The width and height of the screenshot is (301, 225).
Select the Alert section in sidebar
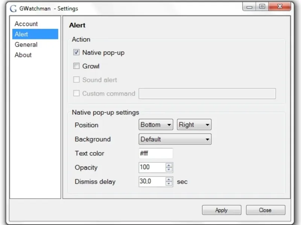coord(21,34)
